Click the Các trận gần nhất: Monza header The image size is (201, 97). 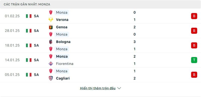pyautogui.click(x=27, y=4)
